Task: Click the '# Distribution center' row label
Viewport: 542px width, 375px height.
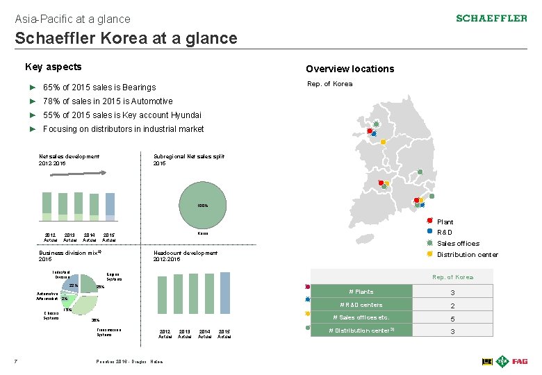Action: click(361, 331)
